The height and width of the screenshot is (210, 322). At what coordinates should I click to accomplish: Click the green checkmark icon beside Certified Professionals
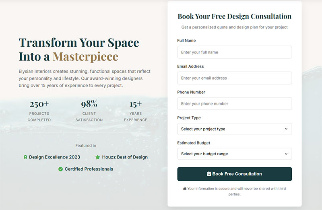[x=60, y=169]
